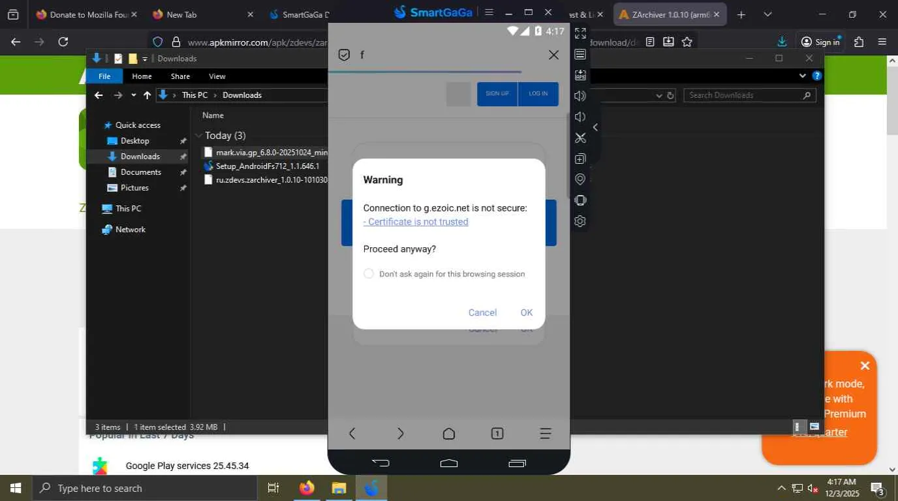898x501 pixels.
Task: Lower volume with lower speaker icon
Action: point(580,117)
